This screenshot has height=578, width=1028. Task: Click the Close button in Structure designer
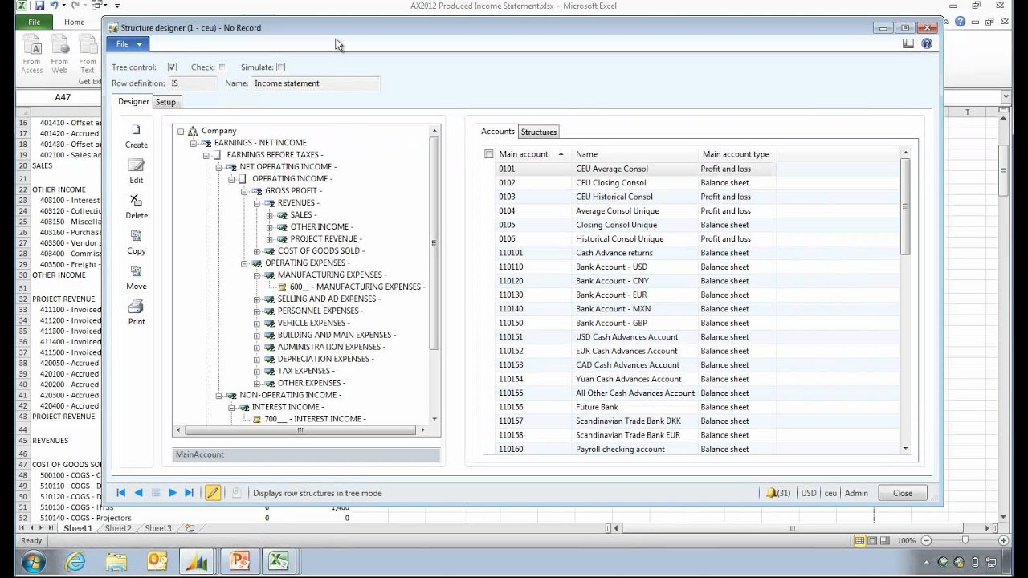pyautogui.click(x=903, y=493)
